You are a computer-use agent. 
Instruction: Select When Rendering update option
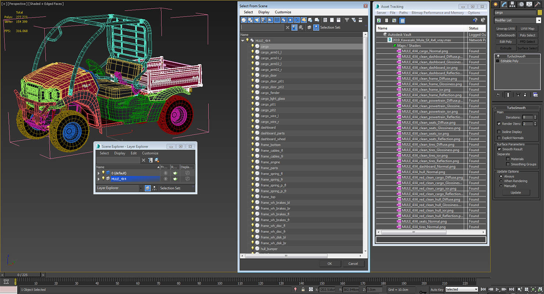pos(501,181)
